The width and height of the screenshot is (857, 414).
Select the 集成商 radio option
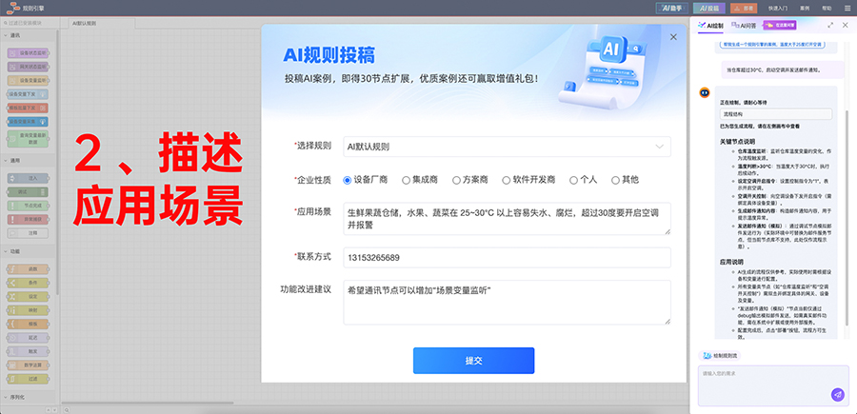(x=406, y=179)
